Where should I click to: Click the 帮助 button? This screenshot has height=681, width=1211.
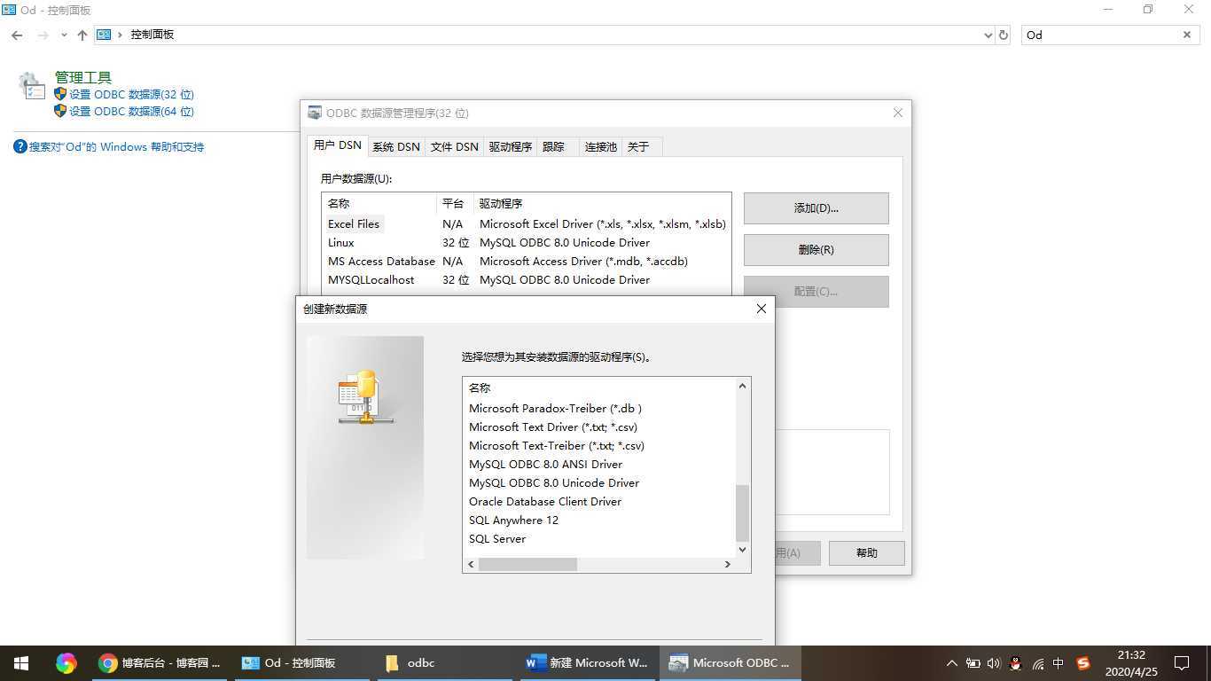click(866, 553)
